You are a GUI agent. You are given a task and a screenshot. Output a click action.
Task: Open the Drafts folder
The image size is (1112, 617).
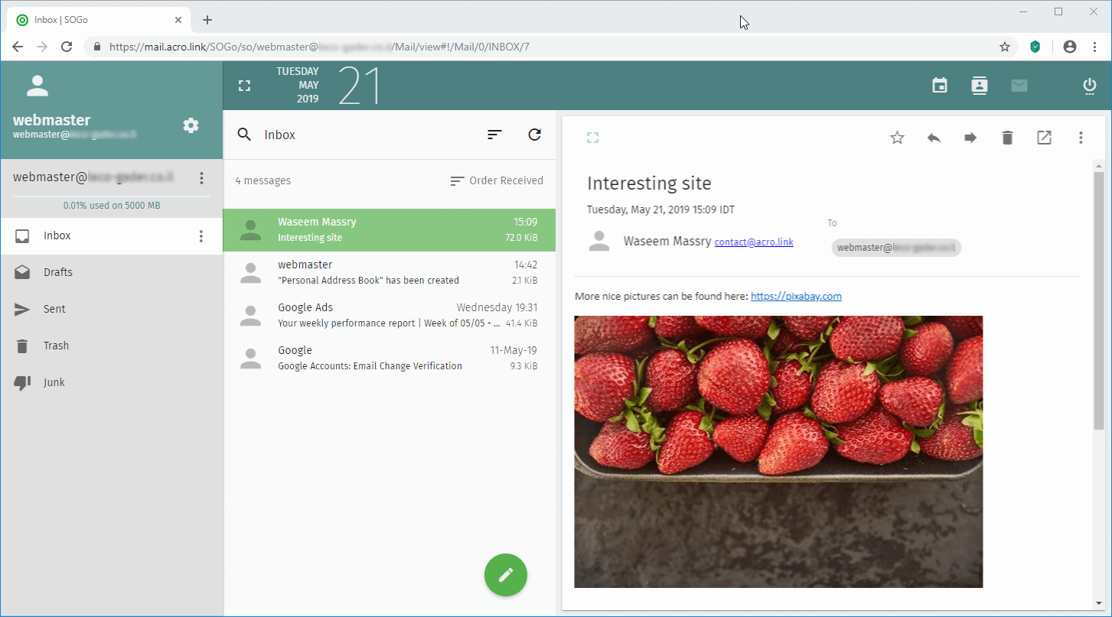point(58,272)
